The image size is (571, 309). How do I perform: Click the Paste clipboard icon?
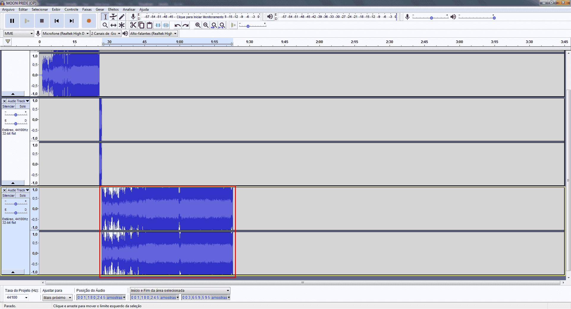[150, 25]
